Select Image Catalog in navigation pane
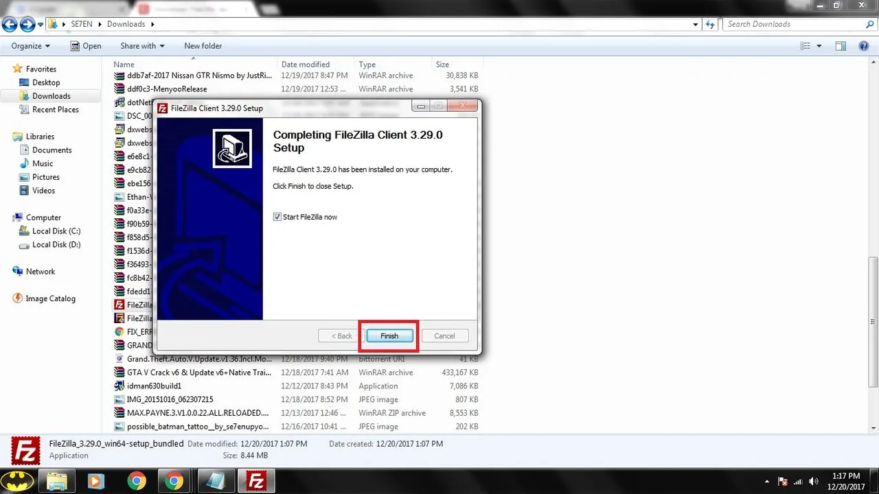Screen dimensions: 879x494 click(x=51, y=298)
